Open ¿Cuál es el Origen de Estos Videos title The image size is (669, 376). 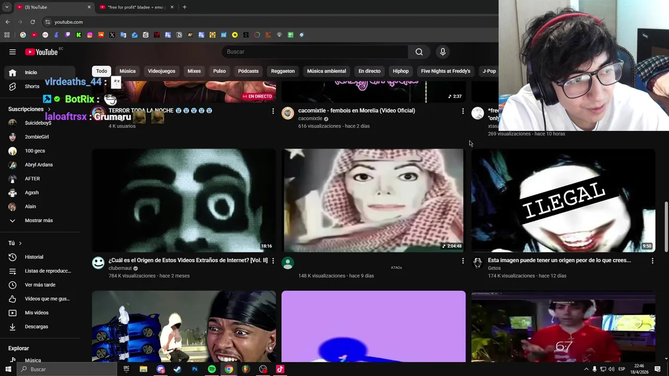[x=188, y=260]
